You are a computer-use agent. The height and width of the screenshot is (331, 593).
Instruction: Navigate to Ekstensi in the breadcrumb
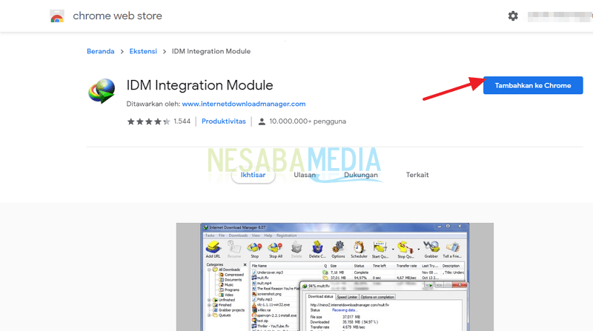point(143,52)
